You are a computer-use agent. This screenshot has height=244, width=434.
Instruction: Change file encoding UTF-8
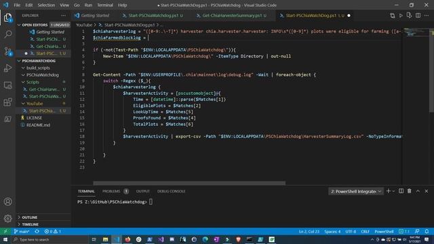coord(351,232)
